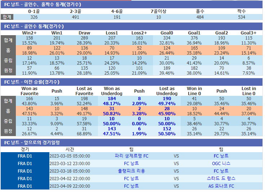
Task: Open AS 모나코 FC team link
Action: 221,186
